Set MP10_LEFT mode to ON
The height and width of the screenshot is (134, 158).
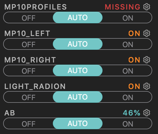[x=128, y=44]
